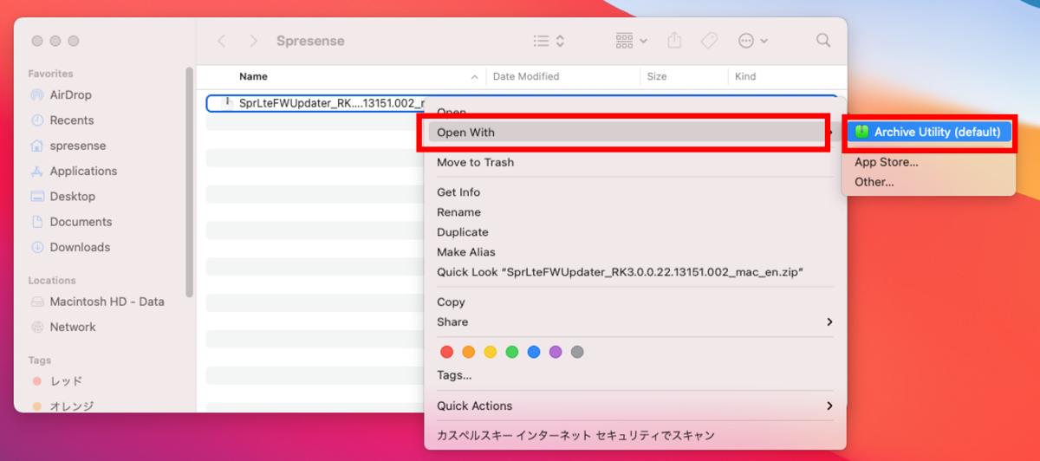The image size is (1040, 461).
Task: Open the list view options dropdown
Action: click(x=549, y=41)
